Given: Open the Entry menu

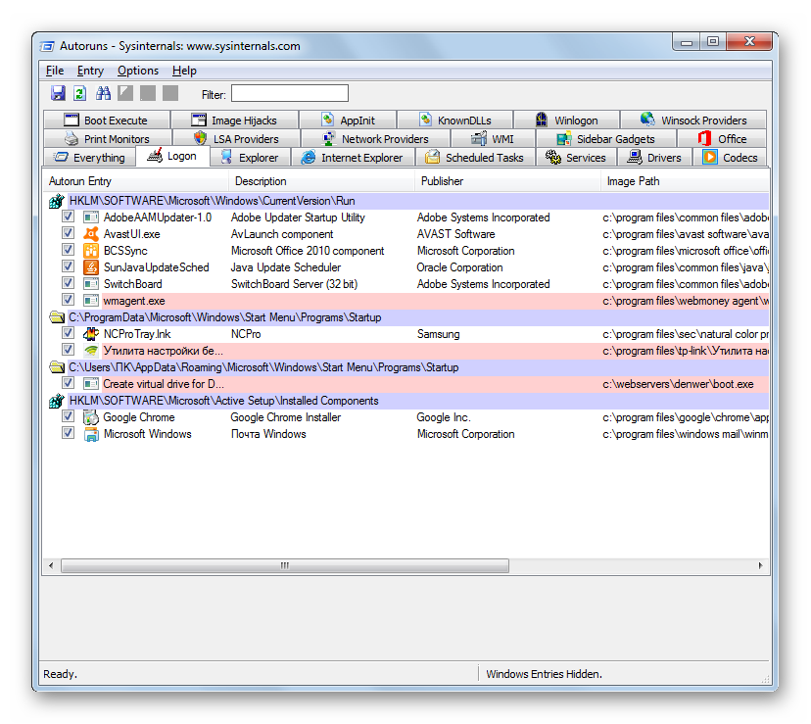Looking at the screenshot, I should [90, 71].
